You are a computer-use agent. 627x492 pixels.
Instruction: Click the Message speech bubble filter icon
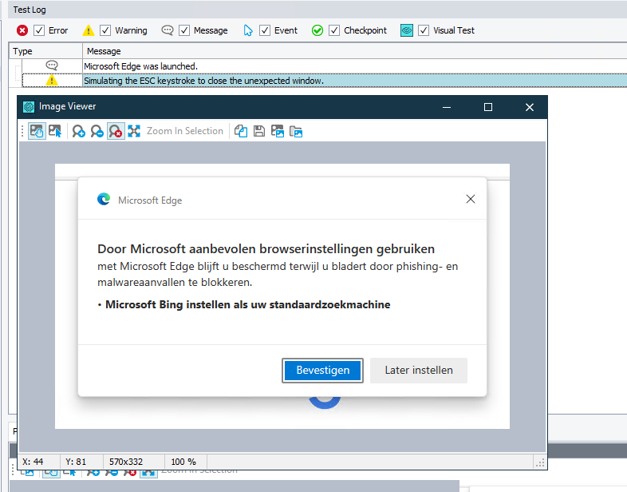[x=168, y=30]
